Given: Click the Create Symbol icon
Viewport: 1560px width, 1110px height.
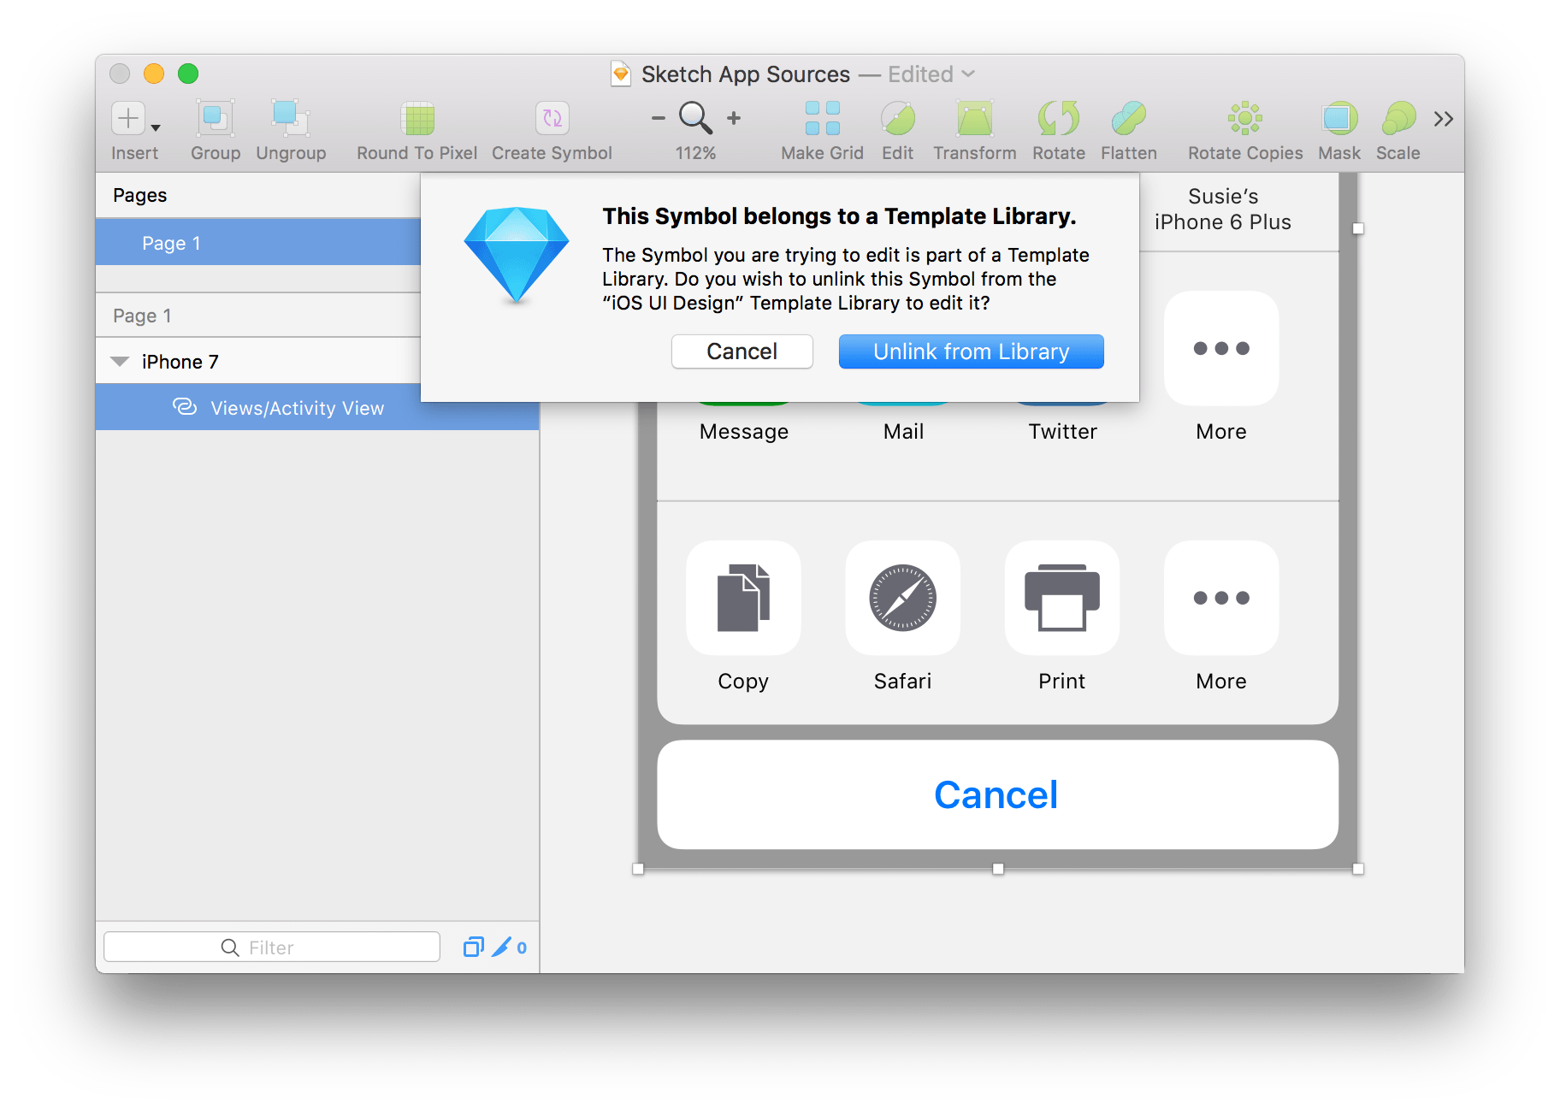Looking at the screenshot, I should (x=552, y=118).
